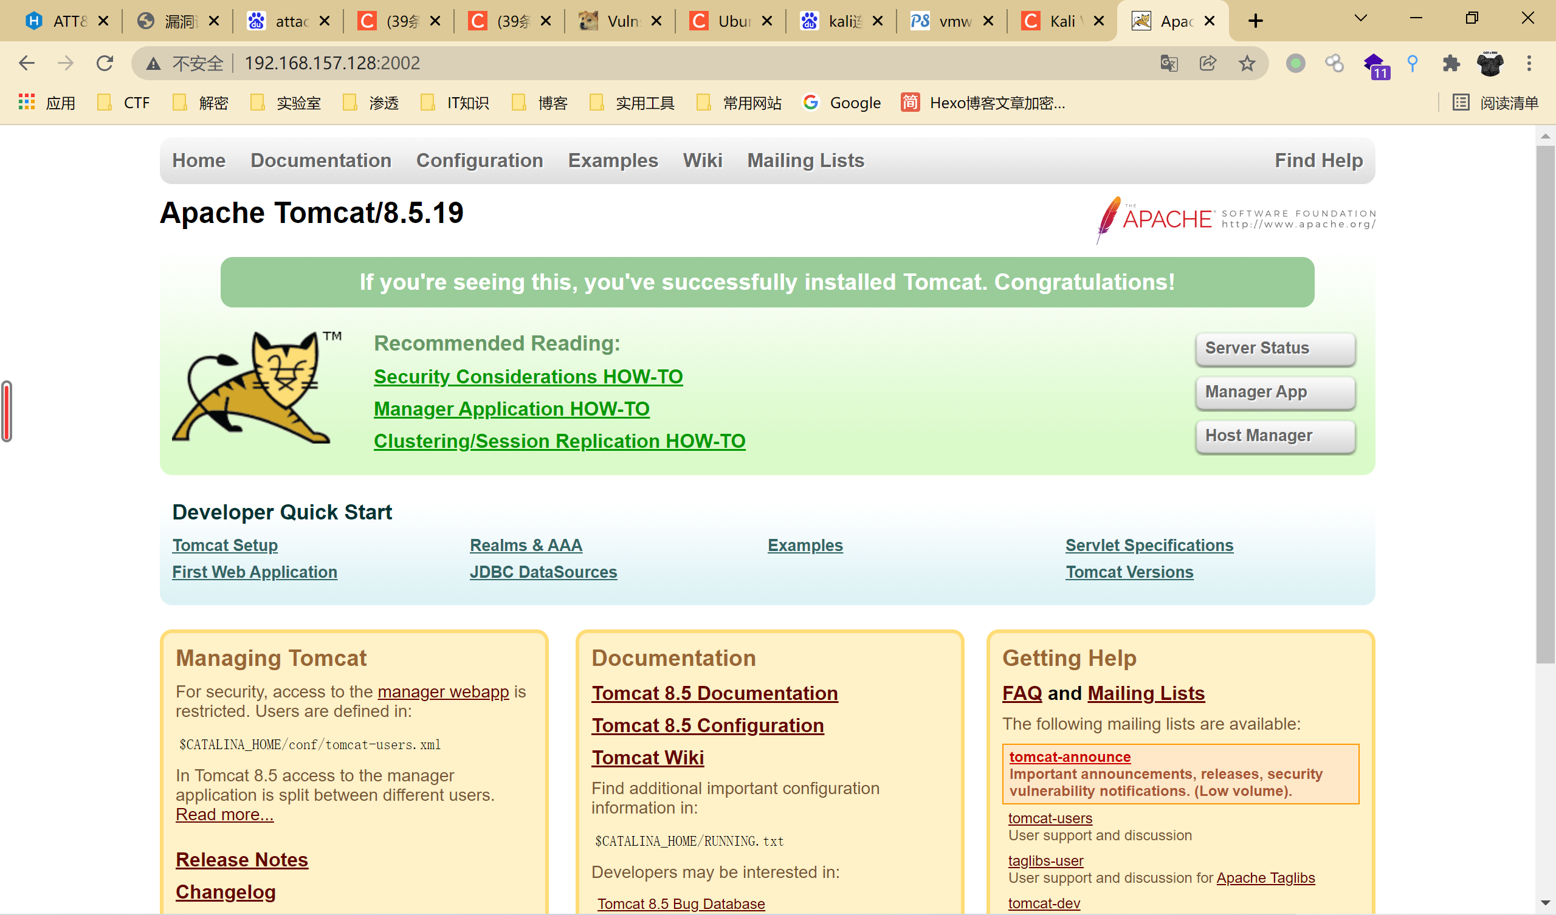Open Chrome's three-dot menu

(1529, 63)
